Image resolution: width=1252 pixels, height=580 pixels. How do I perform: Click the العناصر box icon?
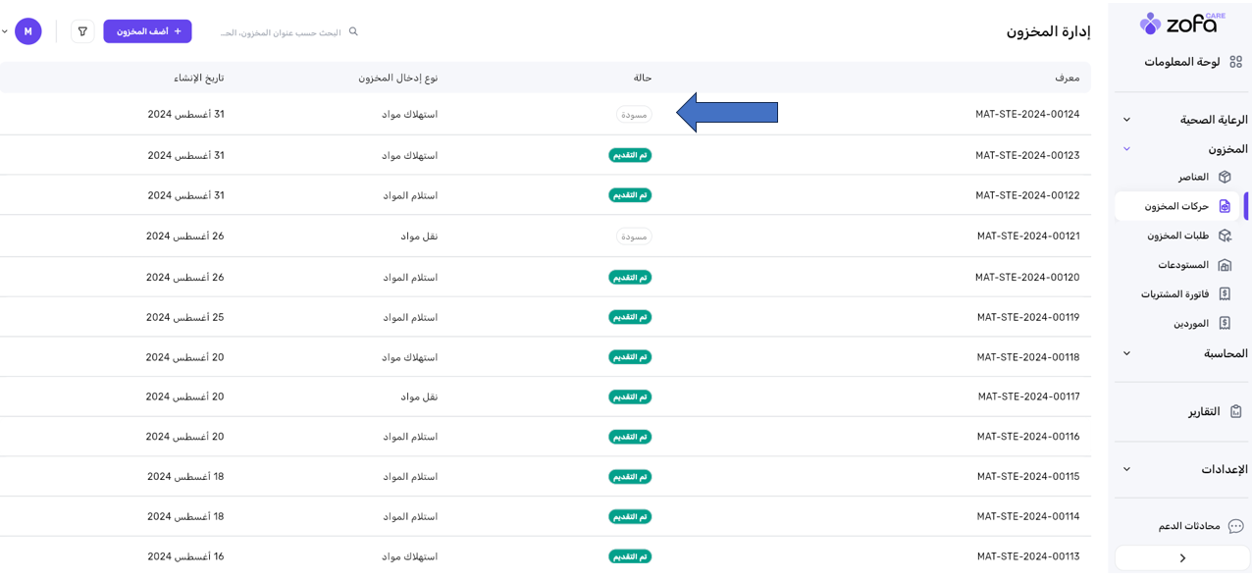(1225, 177)
